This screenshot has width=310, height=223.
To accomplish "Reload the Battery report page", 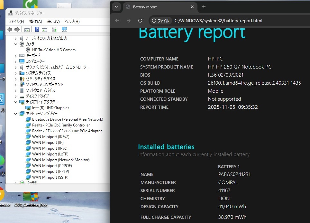I will click(140, 21).
